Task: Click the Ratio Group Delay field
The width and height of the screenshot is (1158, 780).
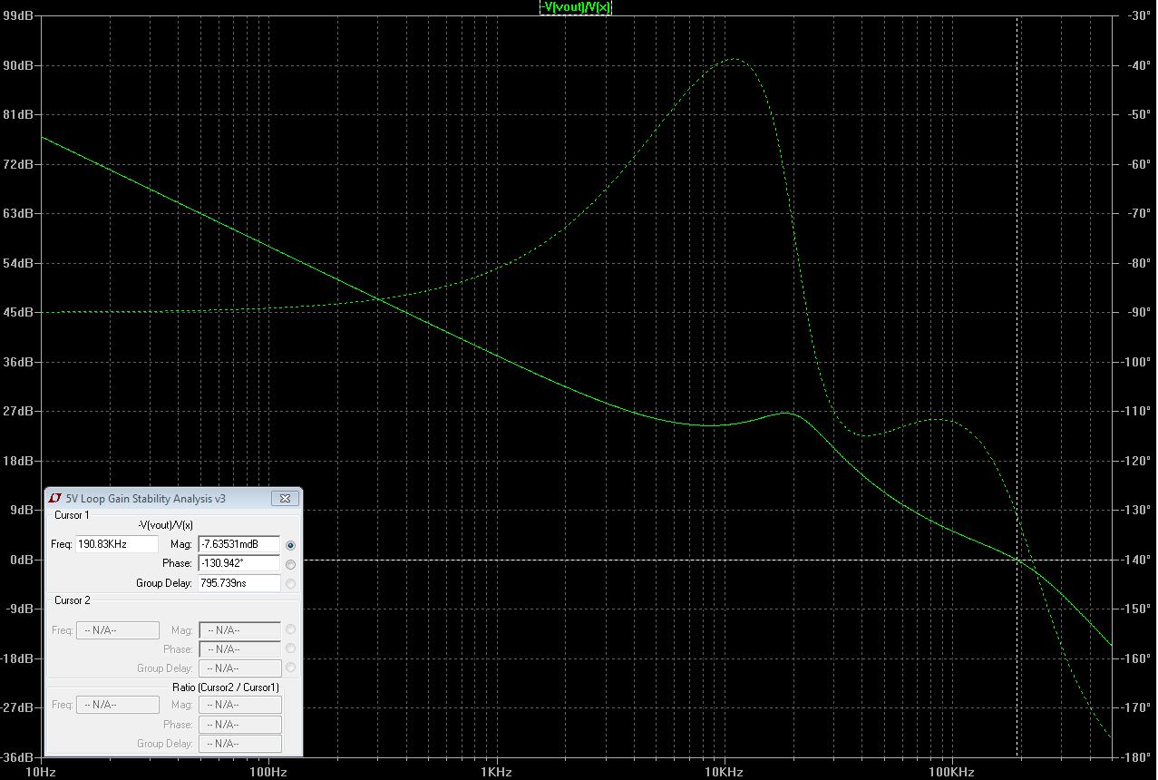Action: point(239,744)
